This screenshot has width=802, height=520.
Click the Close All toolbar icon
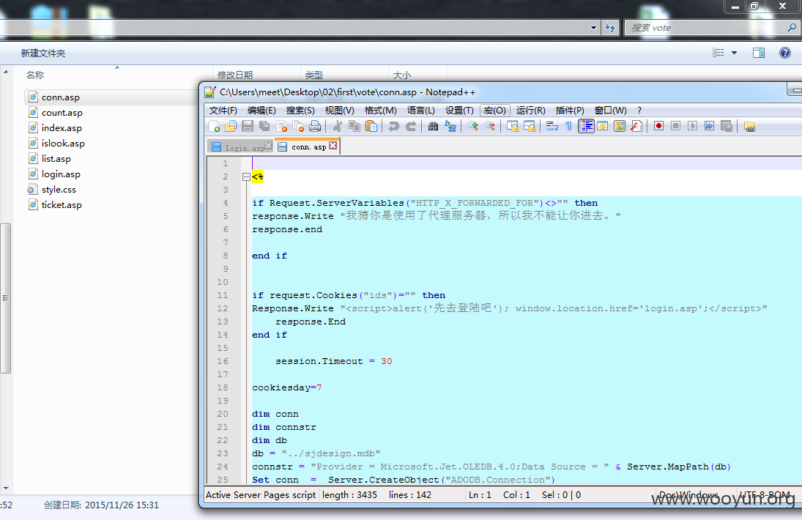point(298,126)
